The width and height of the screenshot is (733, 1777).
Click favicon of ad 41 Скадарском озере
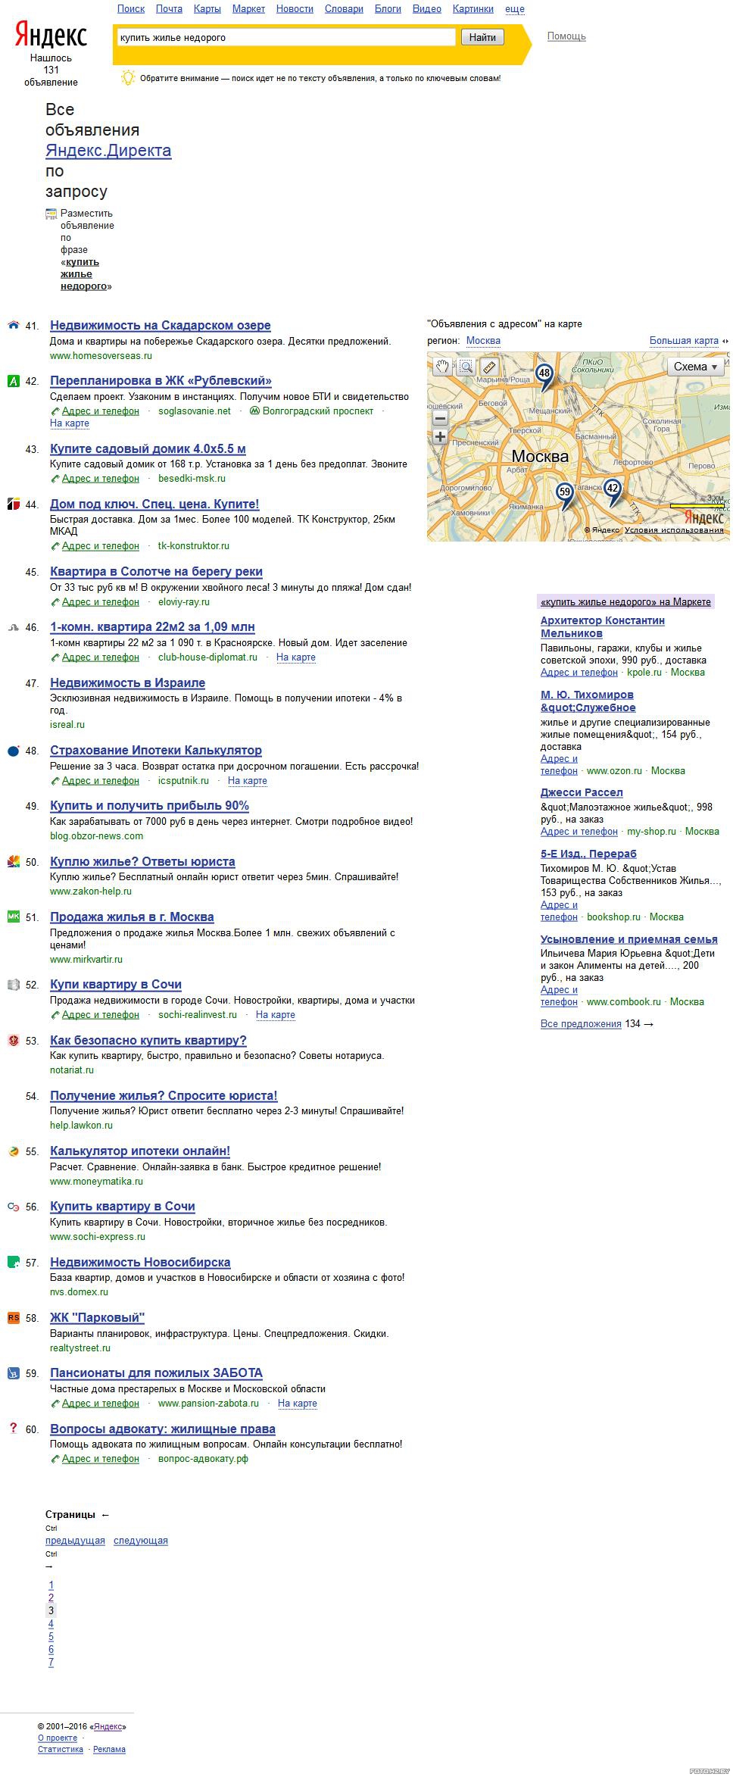[x=13, y=326]
